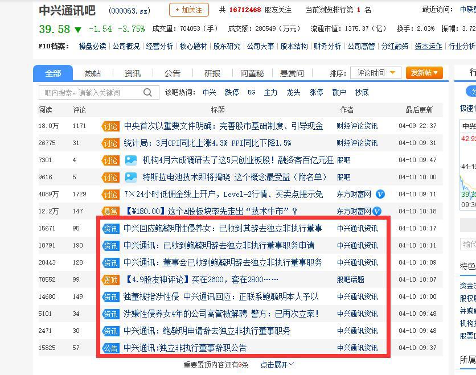Open post 涉嫌性侵养女4年的公司高管被解聘
The height and width of the screenshot is (375, 476).
coord(221,314)
